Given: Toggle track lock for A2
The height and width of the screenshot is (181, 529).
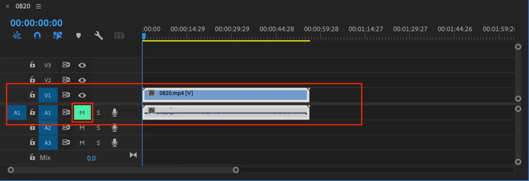Looking at the screenshot, I should point(32,128).
